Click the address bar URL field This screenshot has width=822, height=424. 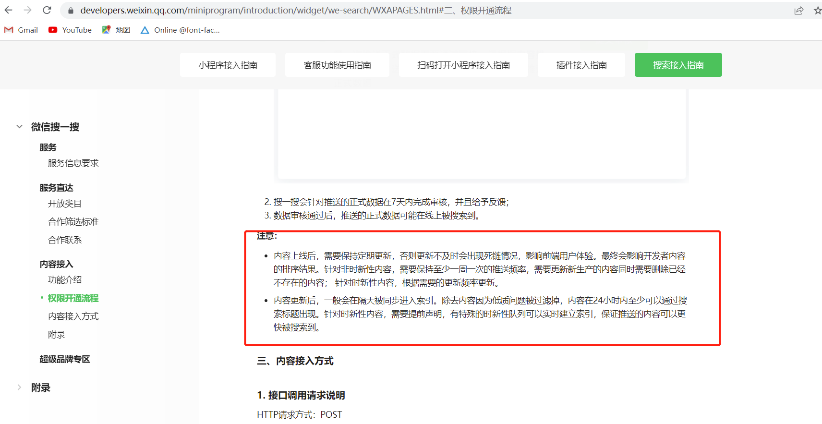[423, 11]
